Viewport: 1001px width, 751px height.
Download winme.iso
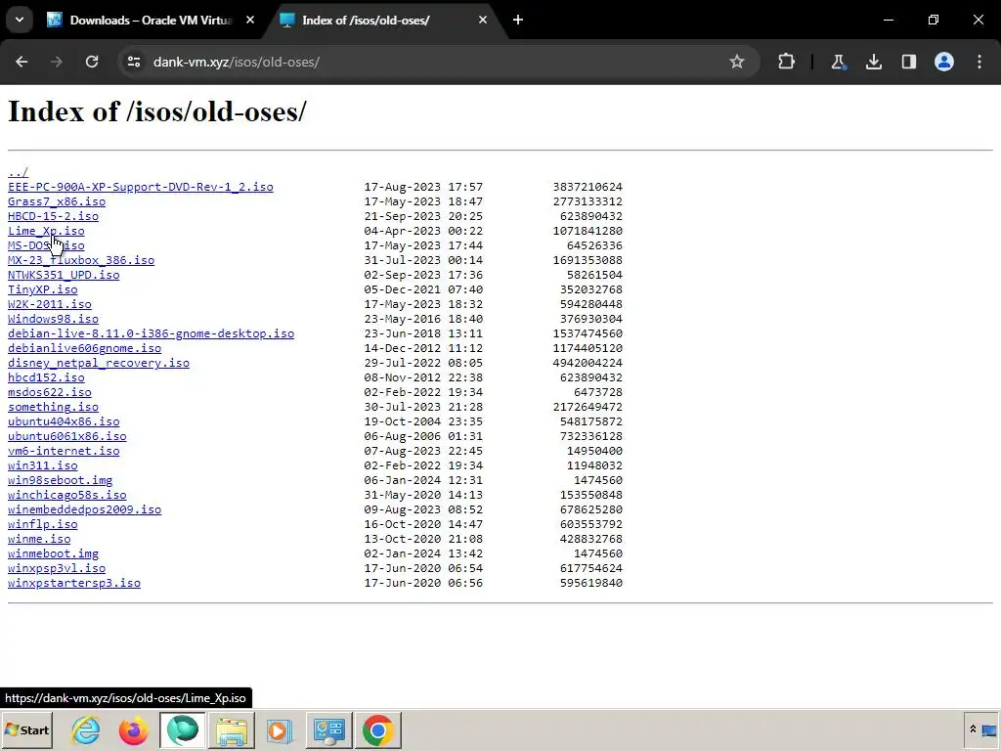coord(39,540)
